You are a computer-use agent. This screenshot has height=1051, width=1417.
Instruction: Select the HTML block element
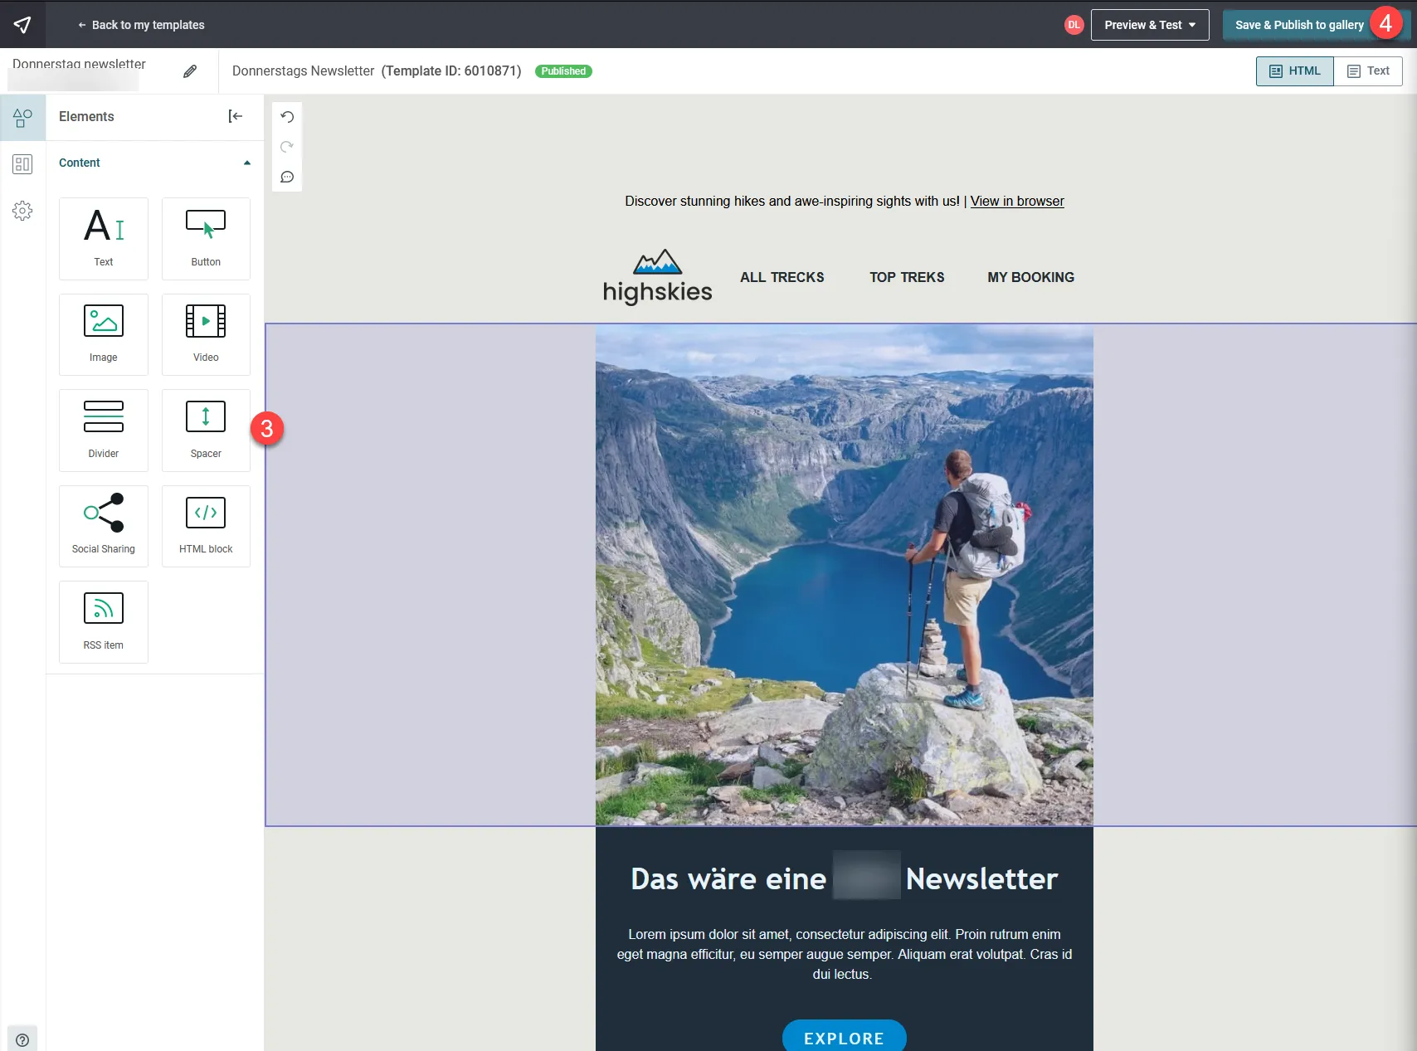(206, 526)
